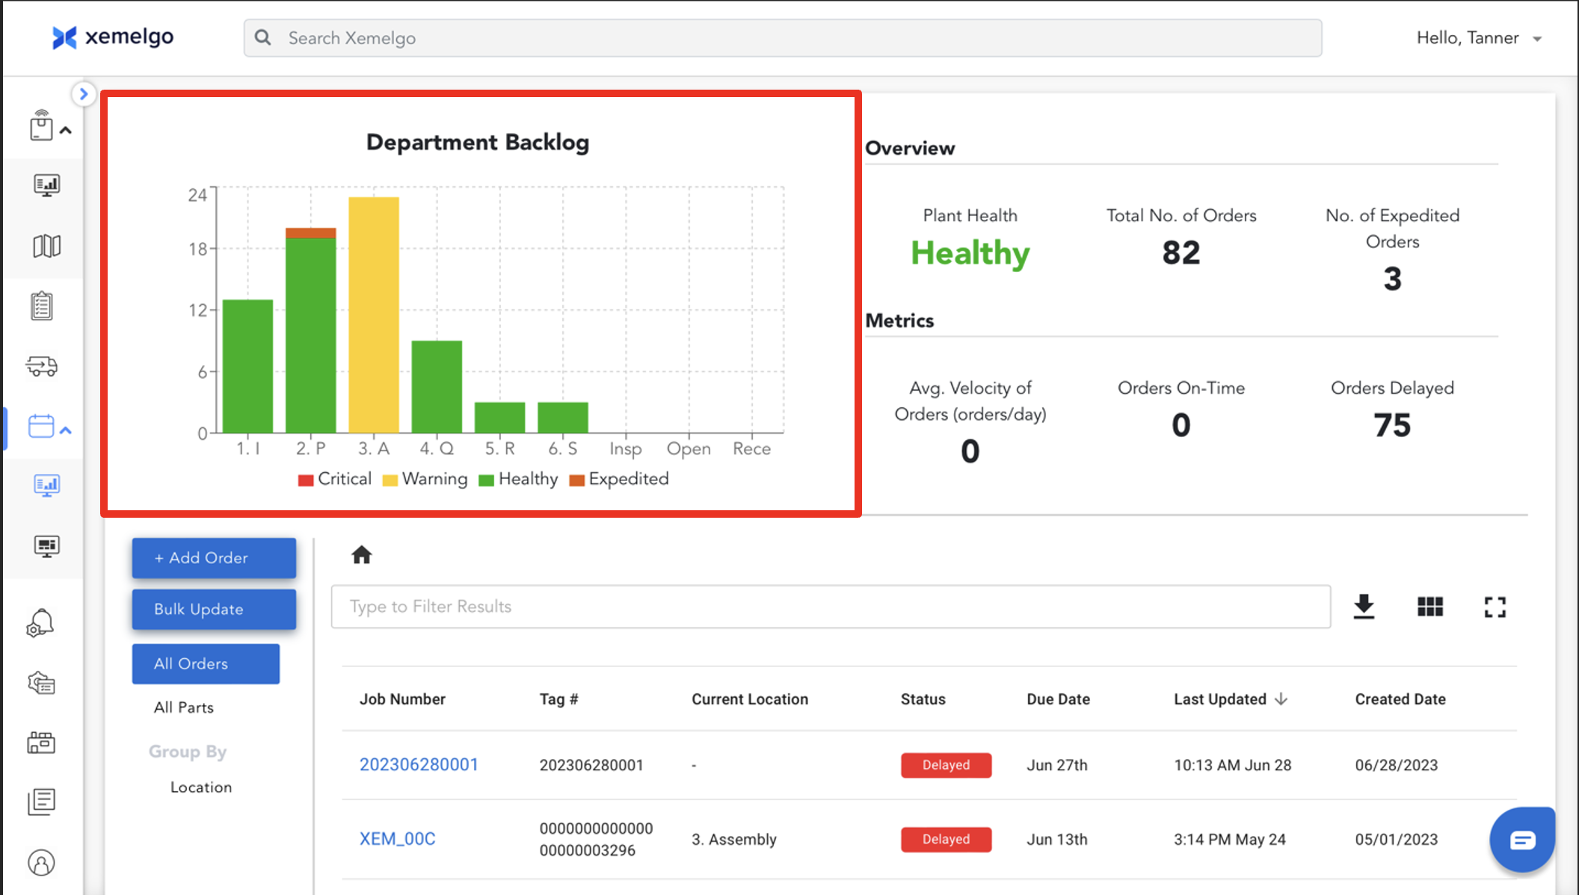Collapse the calendar section chevron in sidebar

[66, 430]
